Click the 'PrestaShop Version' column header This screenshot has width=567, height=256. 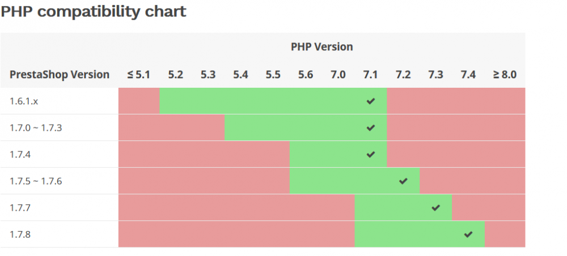coord(60,75)
